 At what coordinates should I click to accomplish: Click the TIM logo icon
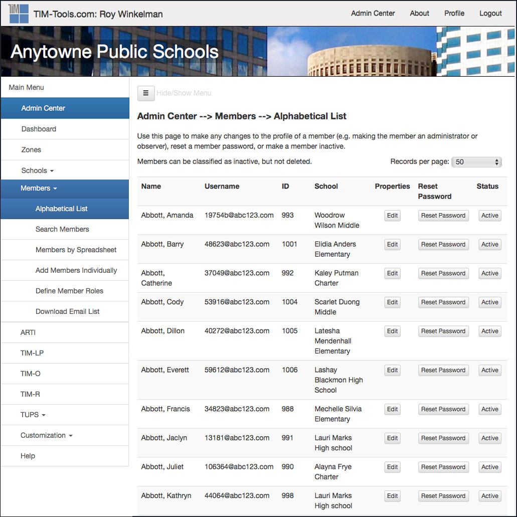[x=19, y=14]
